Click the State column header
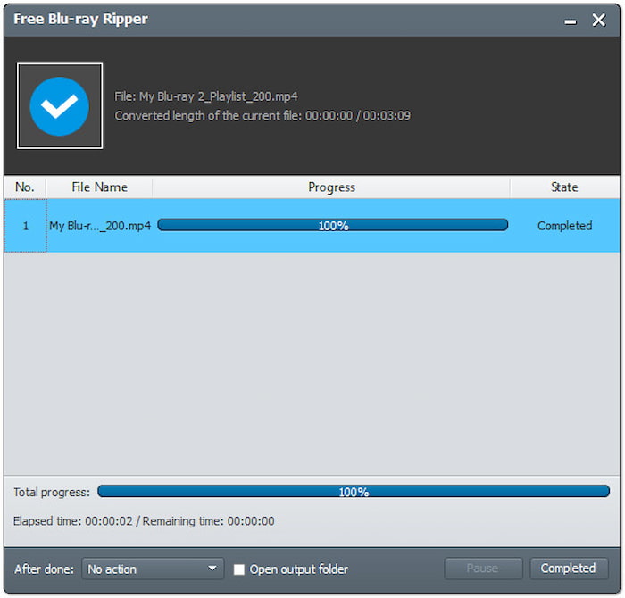This screenshot has height=598, width=625. point(564,187)
